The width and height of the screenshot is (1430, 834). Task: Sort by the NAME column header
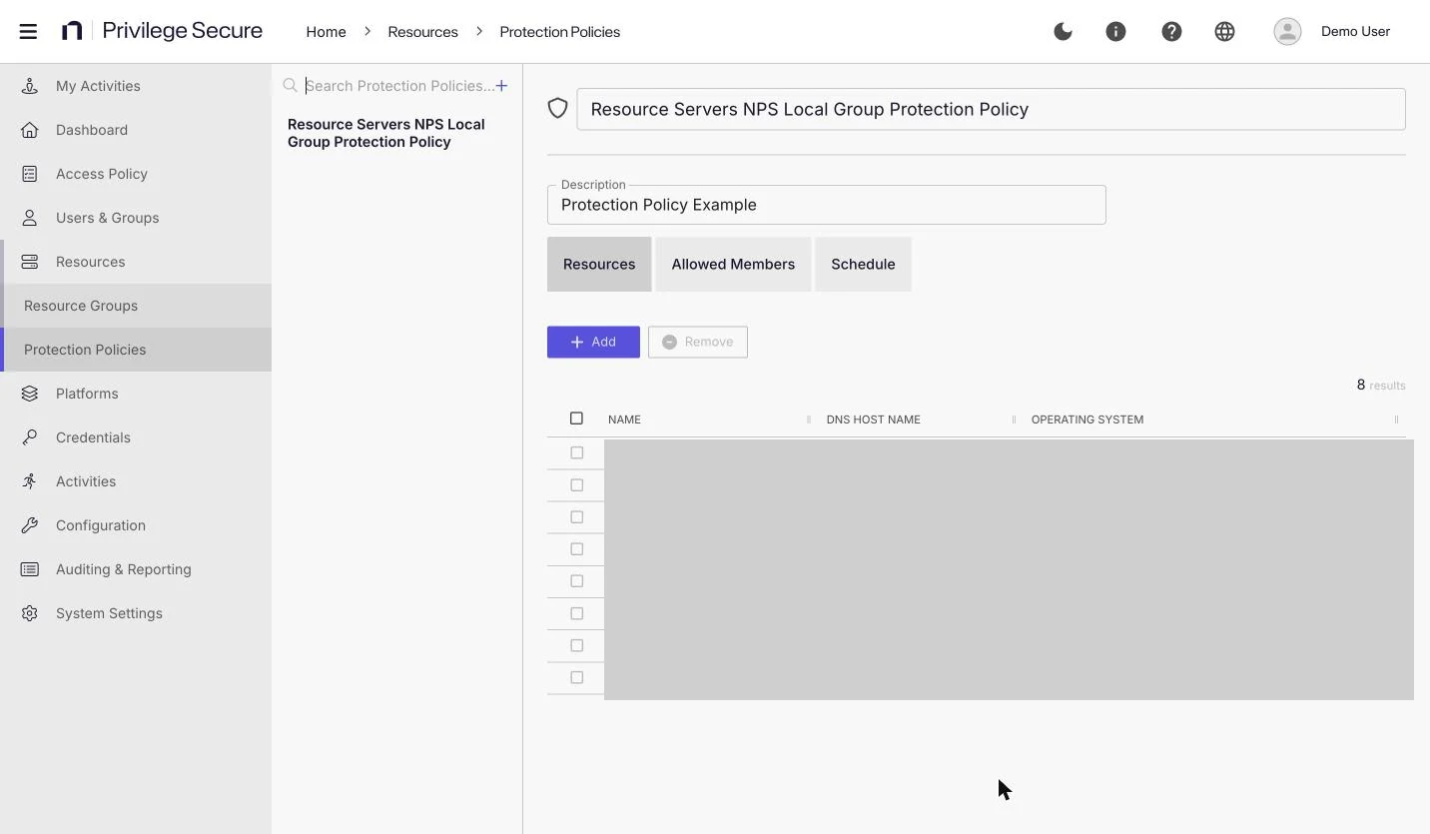624,419
